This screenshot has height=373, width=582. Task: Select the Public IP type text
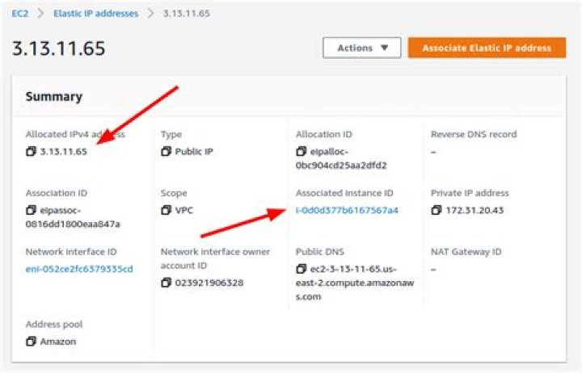(x=194, y=151)
